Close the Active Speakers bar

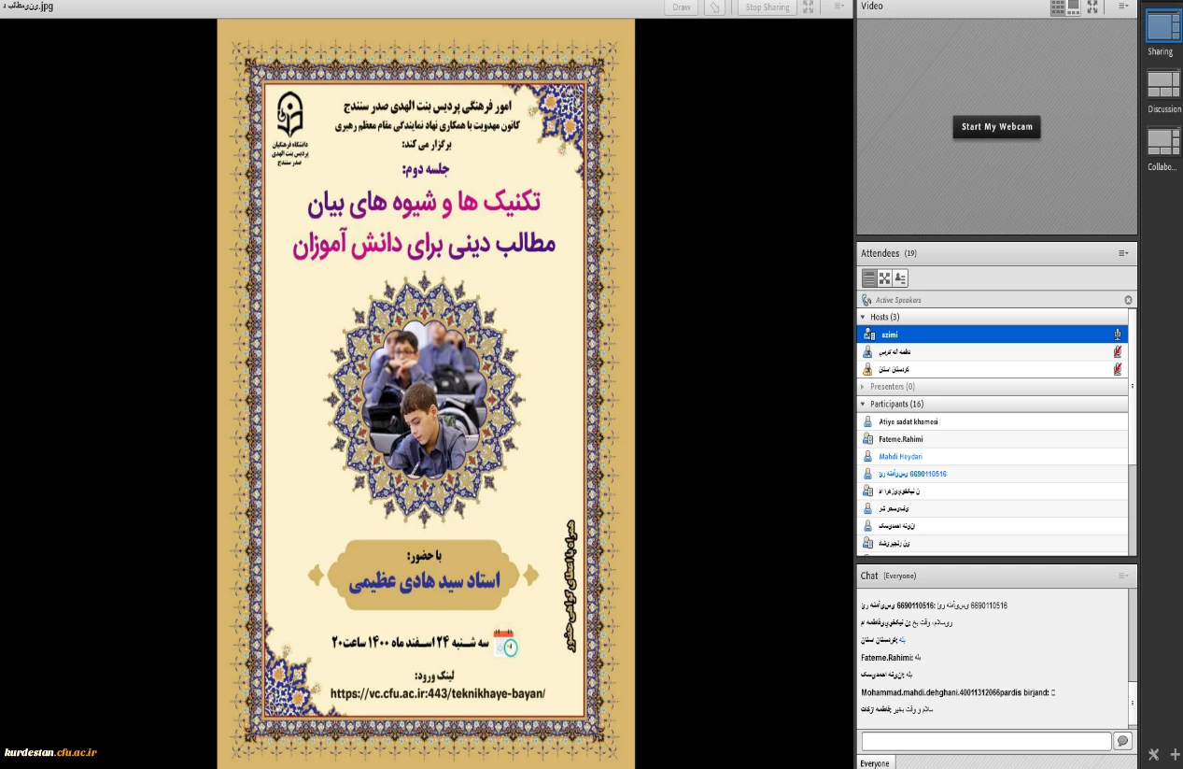tap(1128, 300)
